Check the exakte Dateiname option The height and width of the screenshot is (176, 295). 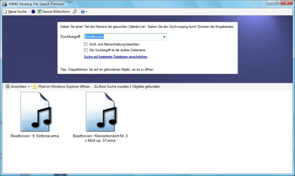click(86, 50)
